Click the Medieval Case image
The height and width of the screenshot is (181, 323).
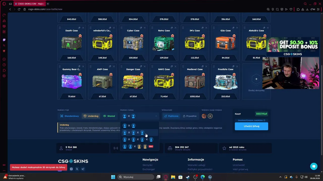[x=195, y=82]
